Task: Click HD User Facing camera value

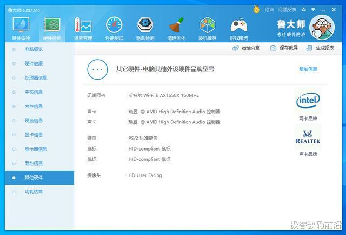Action: point(145,175)
